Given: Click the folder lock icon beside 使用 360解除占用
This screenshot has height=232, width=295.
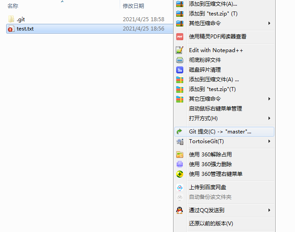Looking at the screenshot, I should pyautogui.click(x=180, y=154).
